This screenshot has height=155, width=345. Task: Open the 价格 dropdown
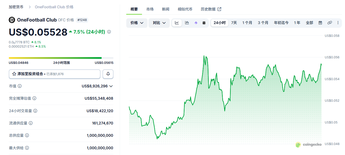(x=137, y=23)
